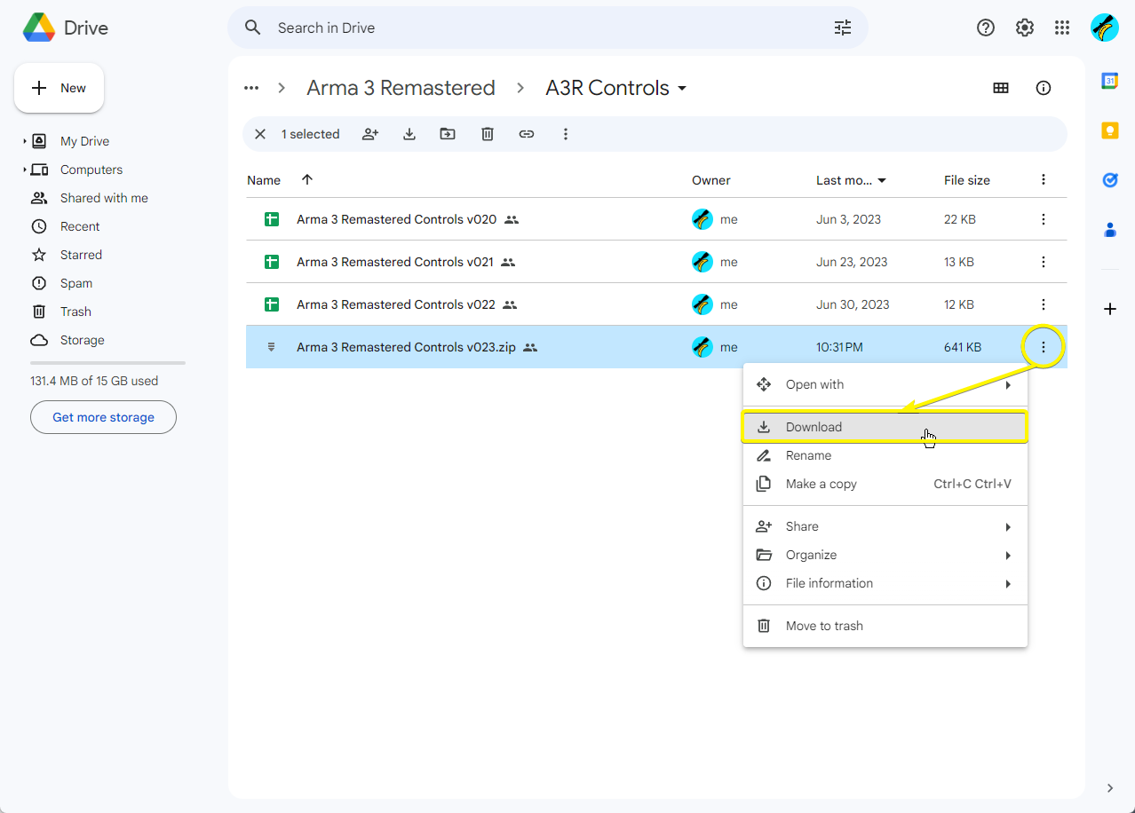Viewport: 1135px width, 813px height.
Task: Click the New button
Action: (x=59, y=88)
